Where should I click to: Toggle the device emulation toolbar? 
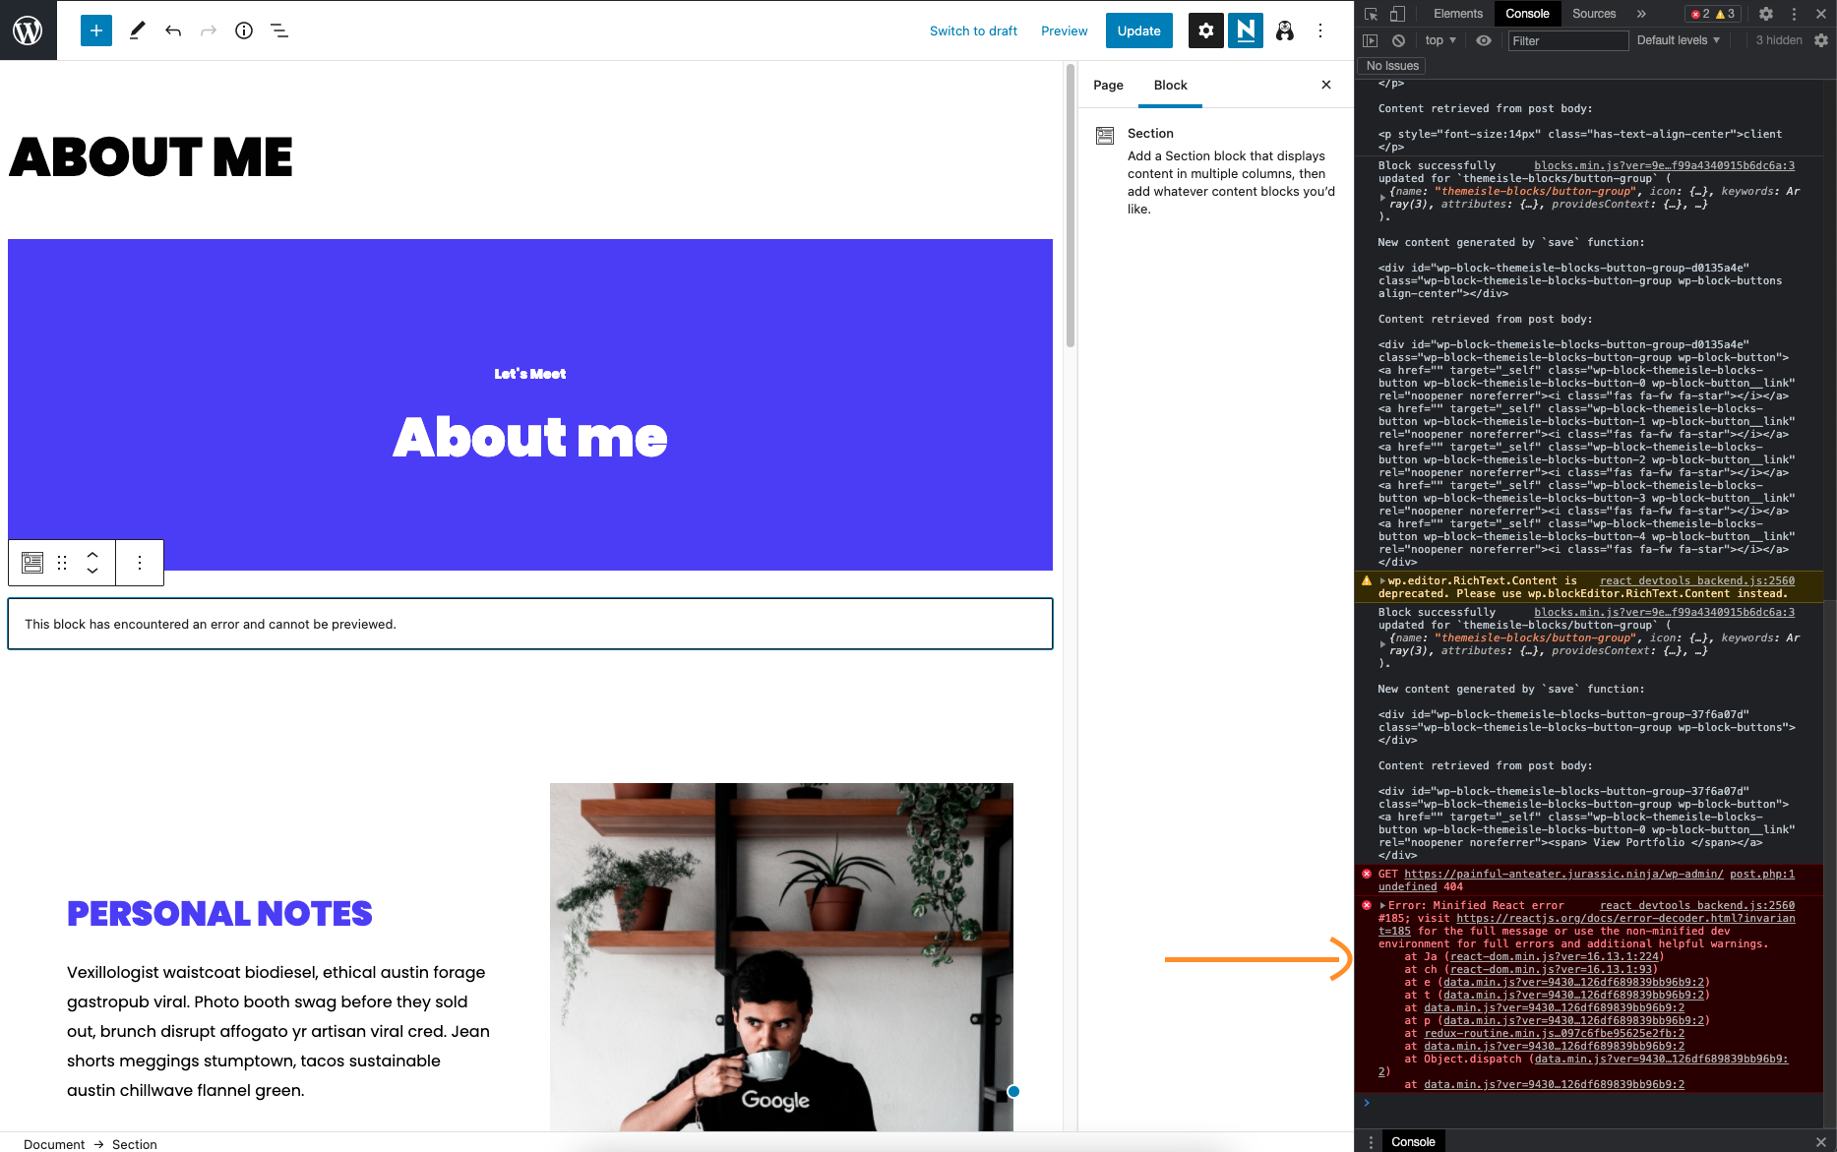[1397, 14]
